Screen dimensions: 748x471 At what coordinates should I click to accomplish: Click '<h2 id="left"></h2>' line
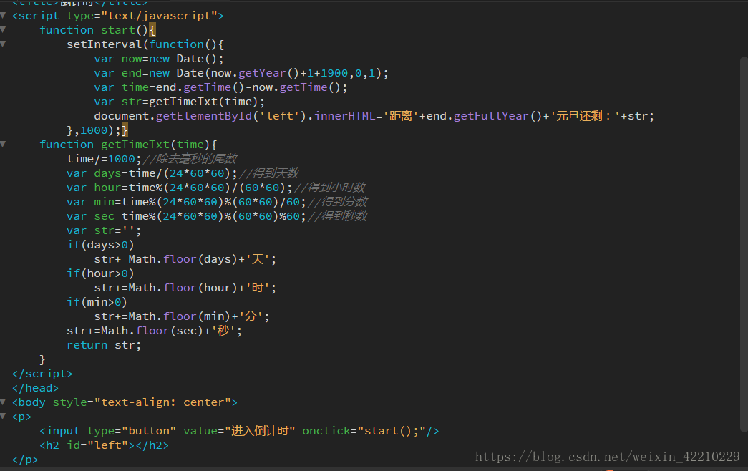(x=104, y=445)
